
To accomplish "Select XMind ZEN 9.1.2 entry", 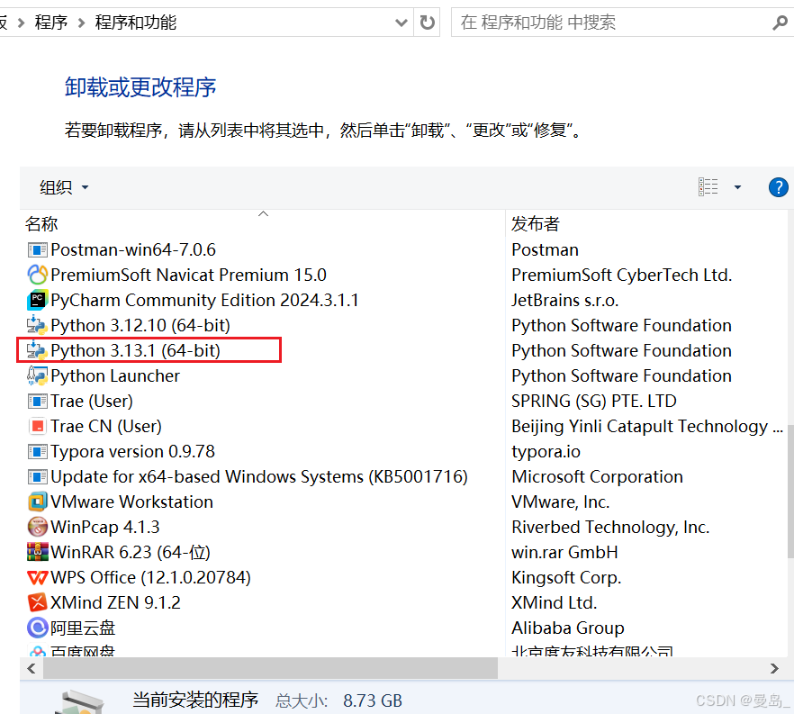I will pyautogui.click(x=115, y=602).
